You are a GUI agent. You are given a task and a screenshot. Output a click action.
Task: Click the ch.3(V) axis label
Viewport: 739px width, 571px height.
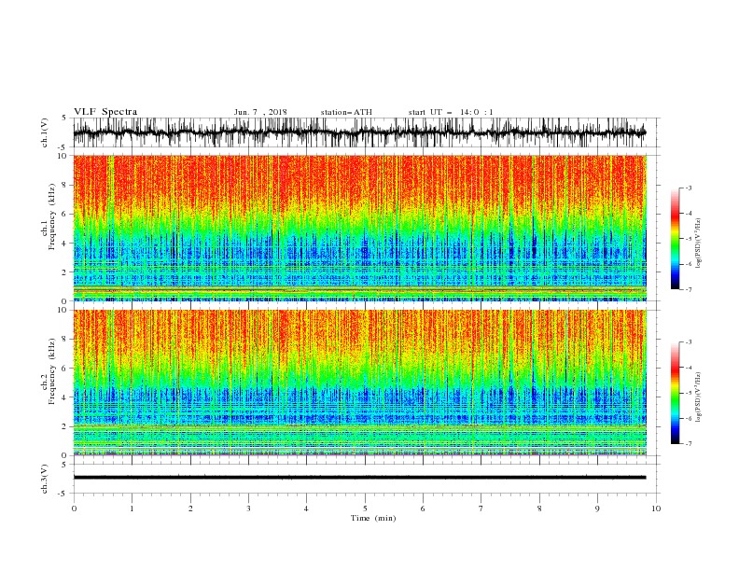click(45, 479)
